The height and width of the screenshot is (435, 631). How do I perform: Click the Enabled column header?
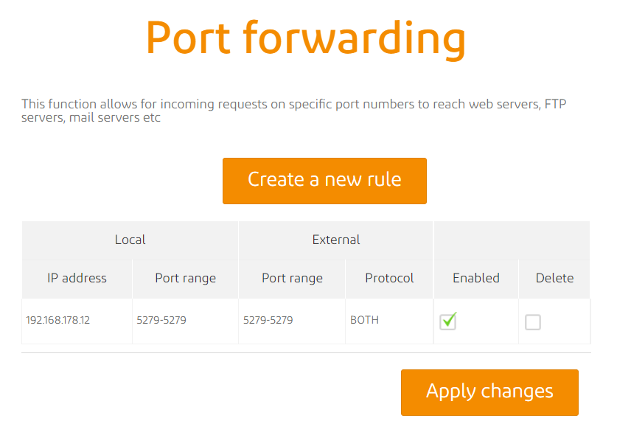point(475,279)
